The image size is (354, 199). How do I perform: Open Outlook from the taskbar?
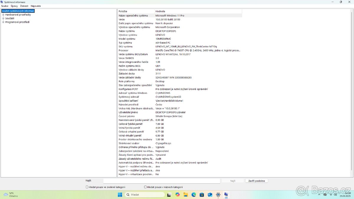[x=210, y=195]
